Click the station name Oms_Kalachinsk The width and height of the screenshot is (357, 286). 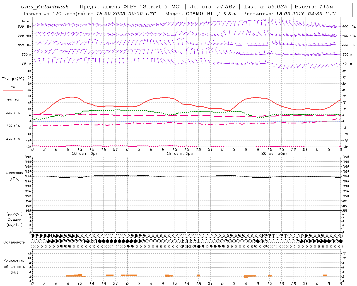[x=45, y=7]
